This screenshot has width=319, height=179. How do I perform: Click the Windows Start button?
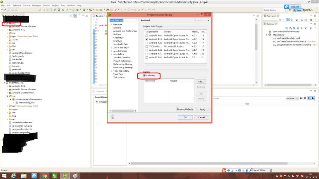4,176
